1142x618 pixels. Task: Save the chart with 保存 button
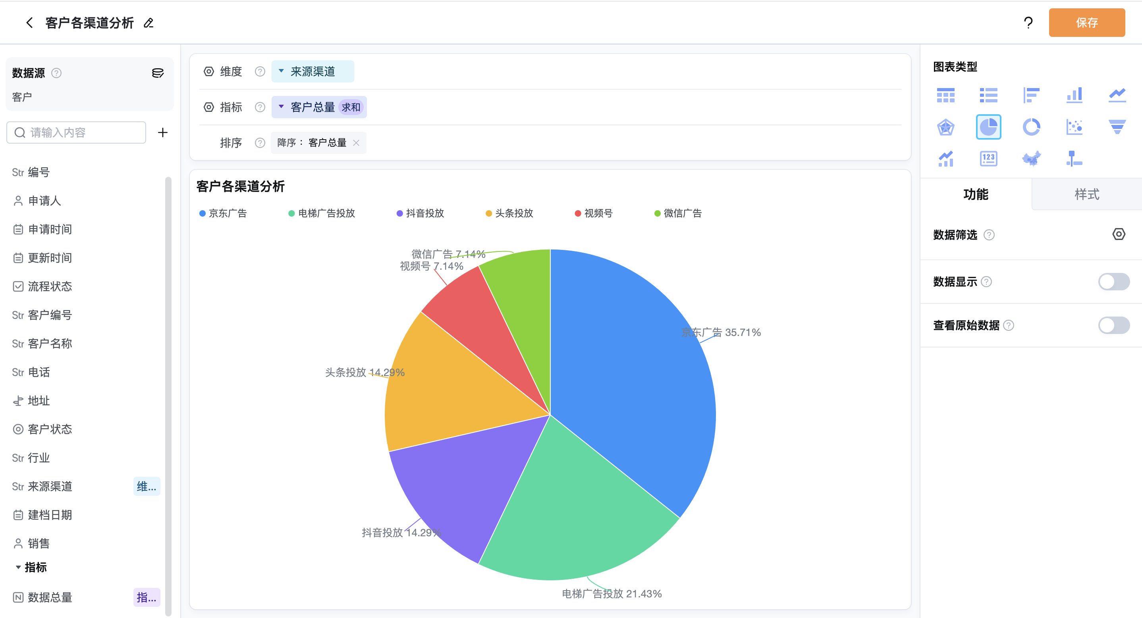point(1086,23)
